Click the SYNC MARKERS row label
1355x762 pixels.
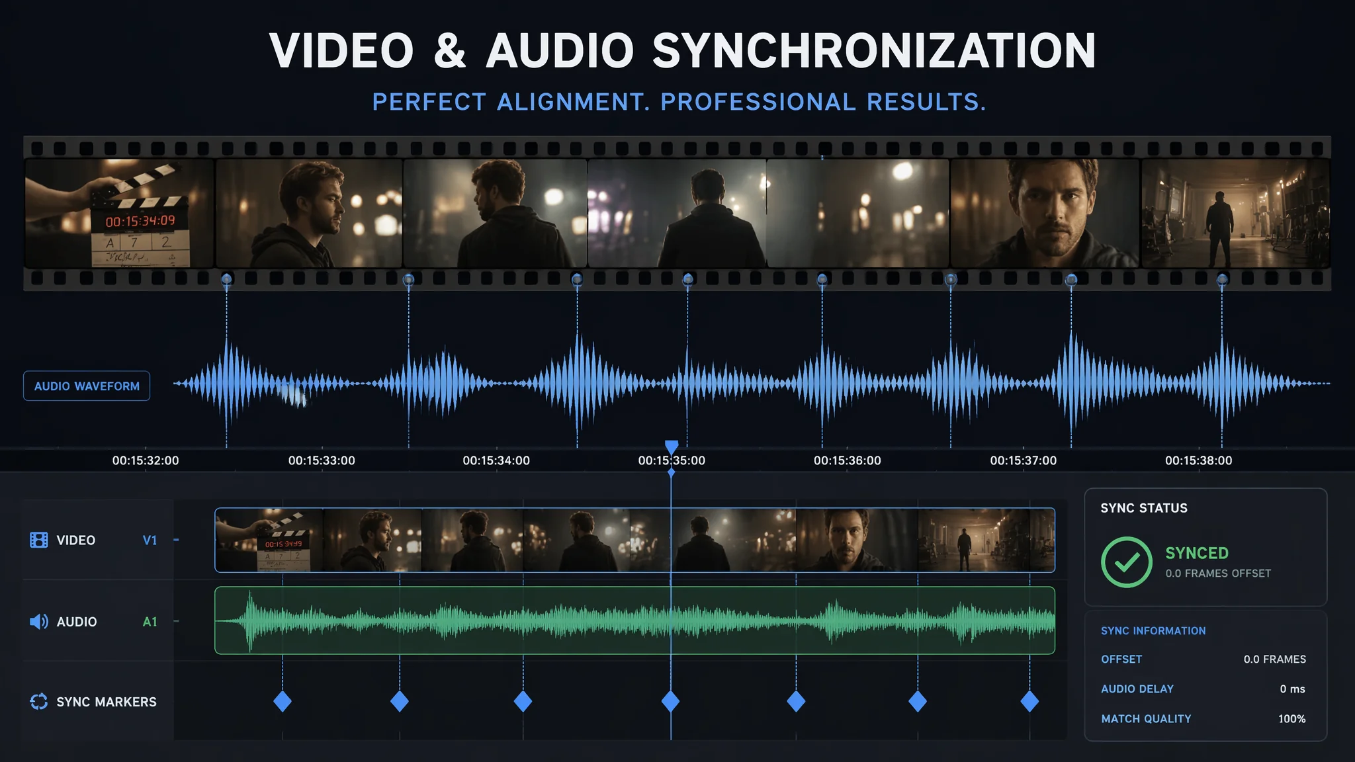(107, 702)
